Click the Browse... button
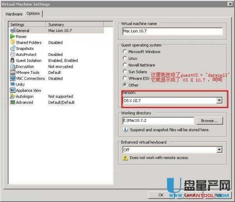This screenshot has height=202, width=235. pyautogui.click(x=209, y=121)
